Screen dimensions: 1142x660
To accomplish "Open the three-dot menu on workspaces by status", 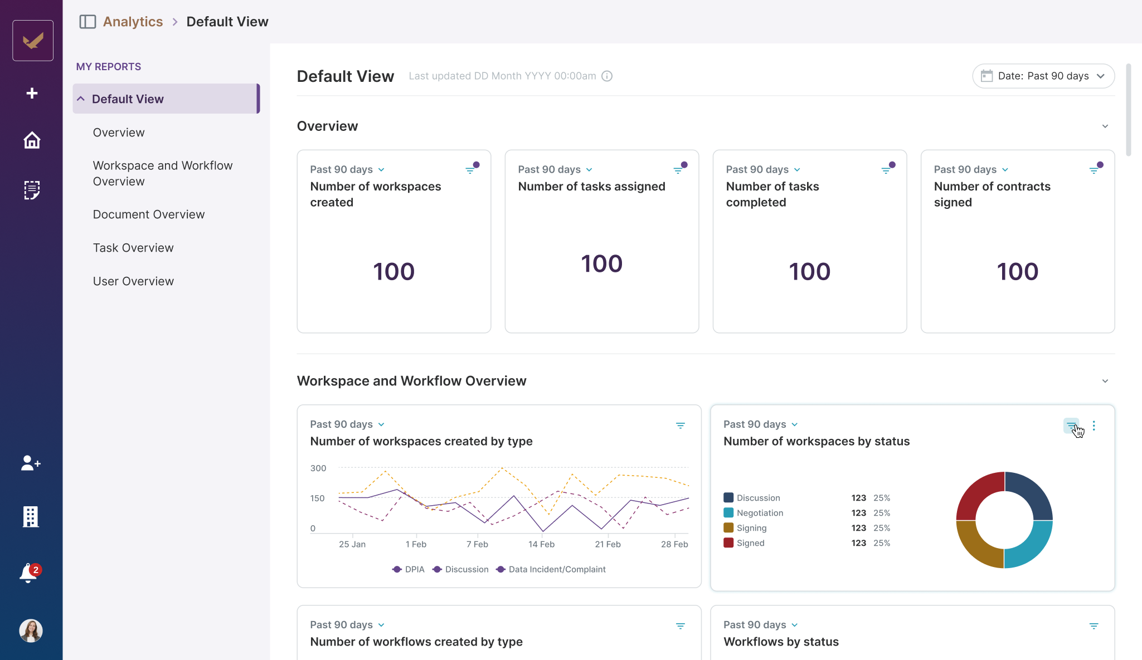I will click(x=1093, y=426).
